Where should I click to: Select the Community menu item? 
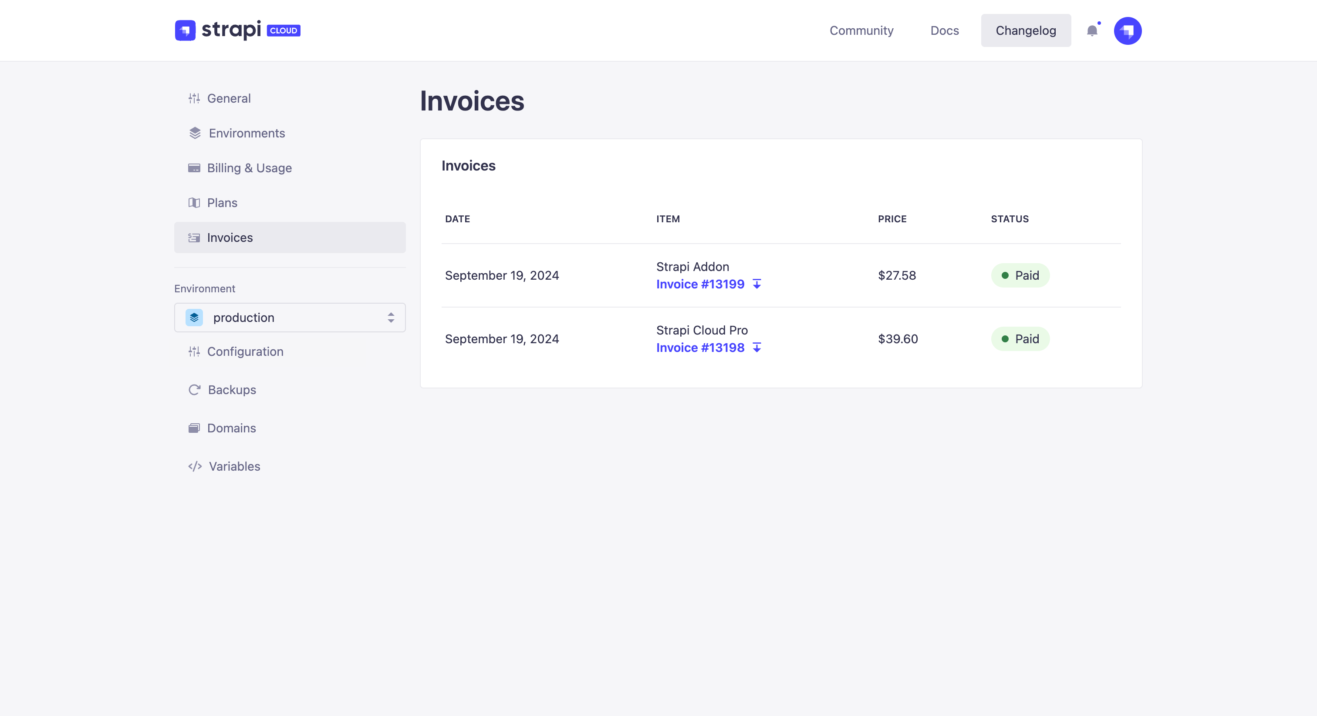(x=861, y=30)
